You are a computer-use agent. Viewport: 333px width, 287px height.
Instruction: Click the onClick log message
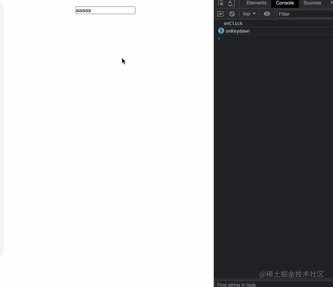233,23
